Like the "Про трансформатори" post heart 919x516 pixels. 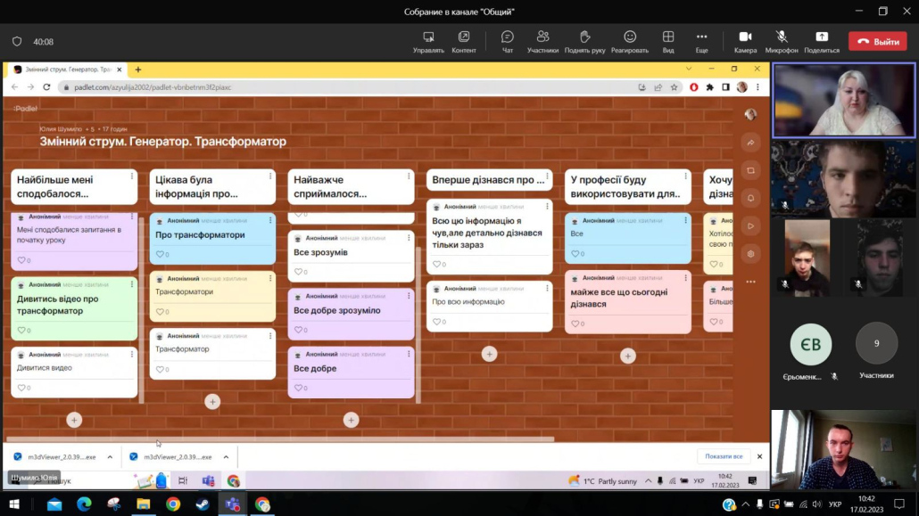(x=161, y=255)
